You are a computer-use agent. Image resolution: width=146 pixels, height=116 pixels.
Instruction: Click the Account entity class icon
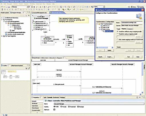tap(44, 39)
